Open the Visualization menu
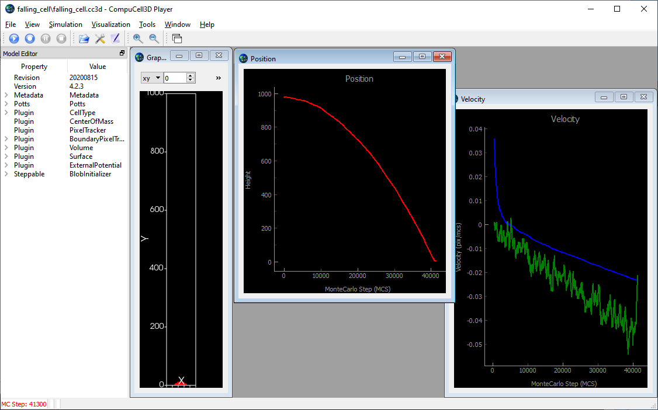This screenshot has width=658, height=410. pyautogui.click(x=110, y=25)
